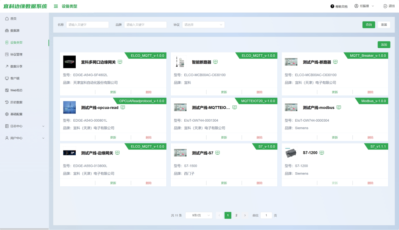Click 删除 on the 测试产线-S7 card
This screenshot has width=399, height=230.
click(259, 183)
